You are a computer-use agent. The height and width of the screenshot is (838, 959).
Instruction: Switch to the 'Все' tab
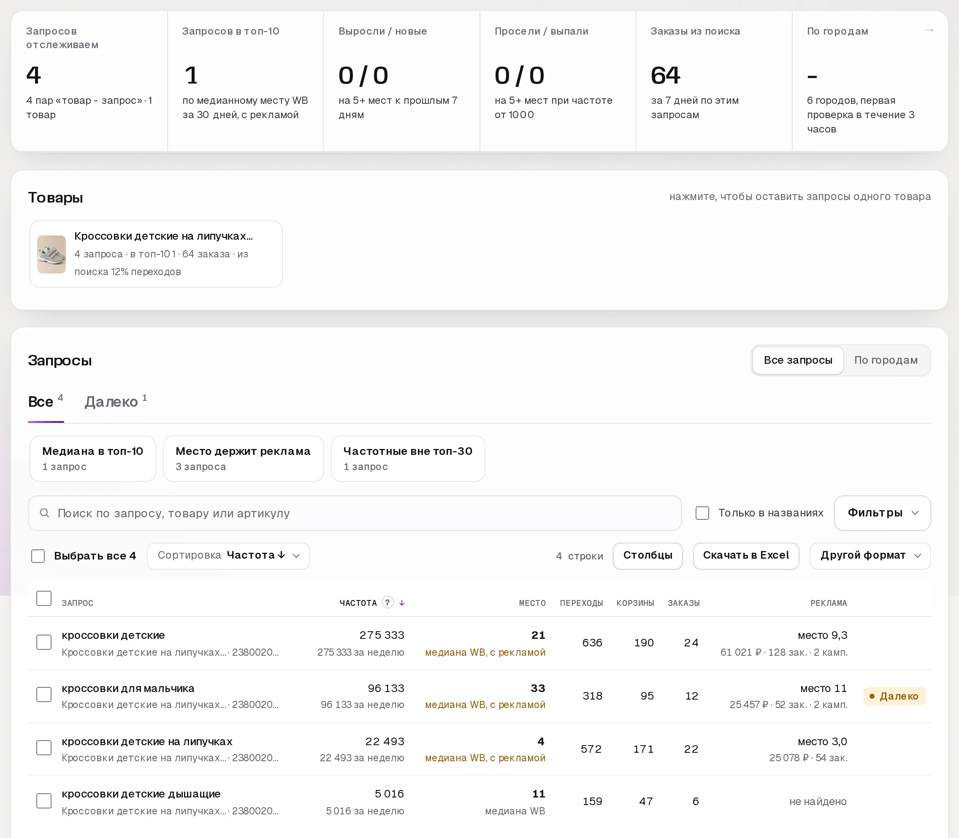pyautogui.click(x=46, y=402)
